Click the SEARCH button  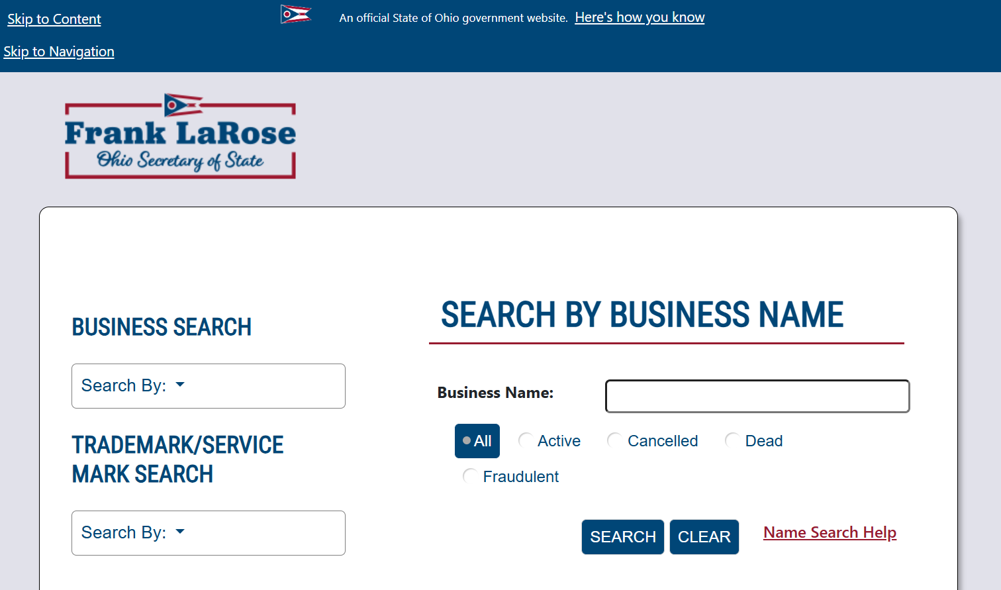(622, 536)
